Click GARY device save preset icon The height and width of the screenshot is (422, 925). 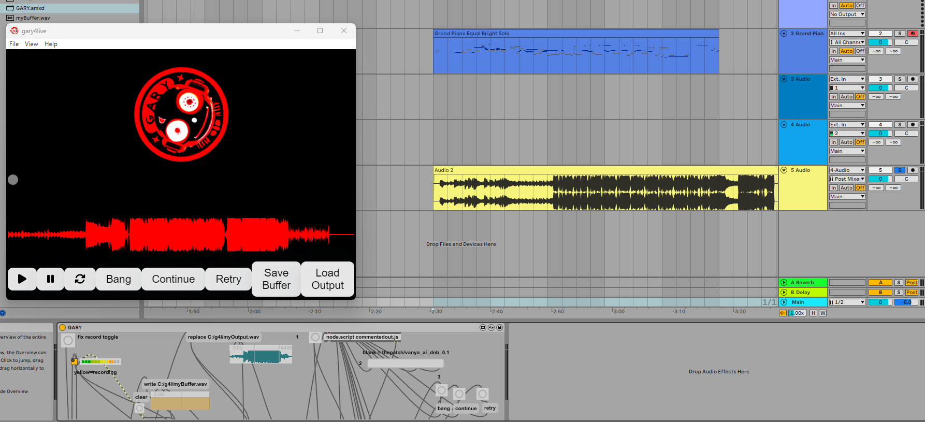tap(499, 328)
